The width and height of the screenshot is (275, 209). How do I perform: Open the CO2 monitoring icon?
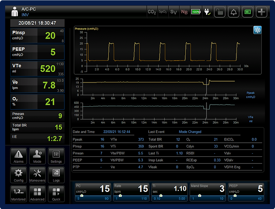152,12
